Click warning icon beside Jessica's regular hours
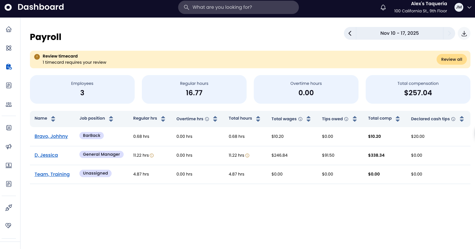 pyautogui.click(x=152, y=156)
